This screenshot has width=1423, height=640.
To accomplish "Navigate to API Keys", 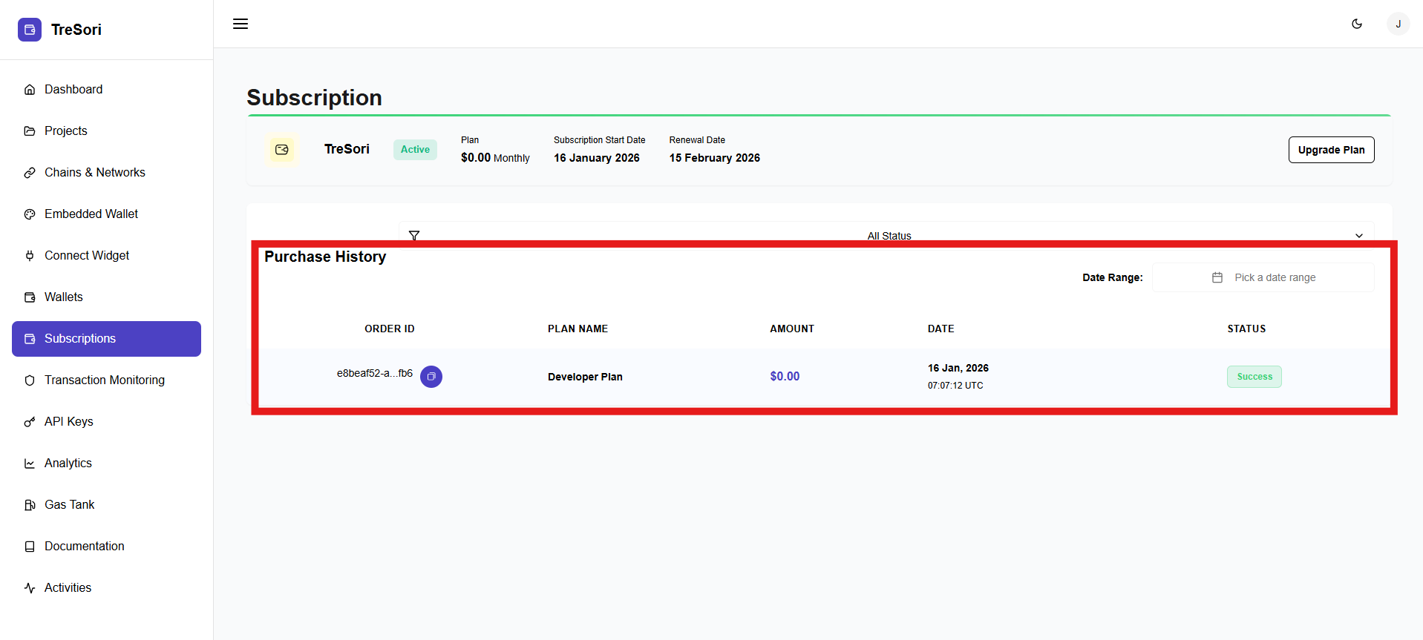I will [x=68, y=421].
